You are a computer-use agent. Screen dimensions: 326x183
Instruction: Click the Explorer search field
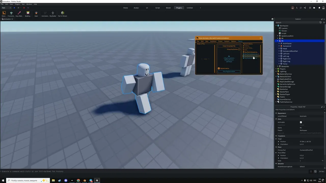297,22
